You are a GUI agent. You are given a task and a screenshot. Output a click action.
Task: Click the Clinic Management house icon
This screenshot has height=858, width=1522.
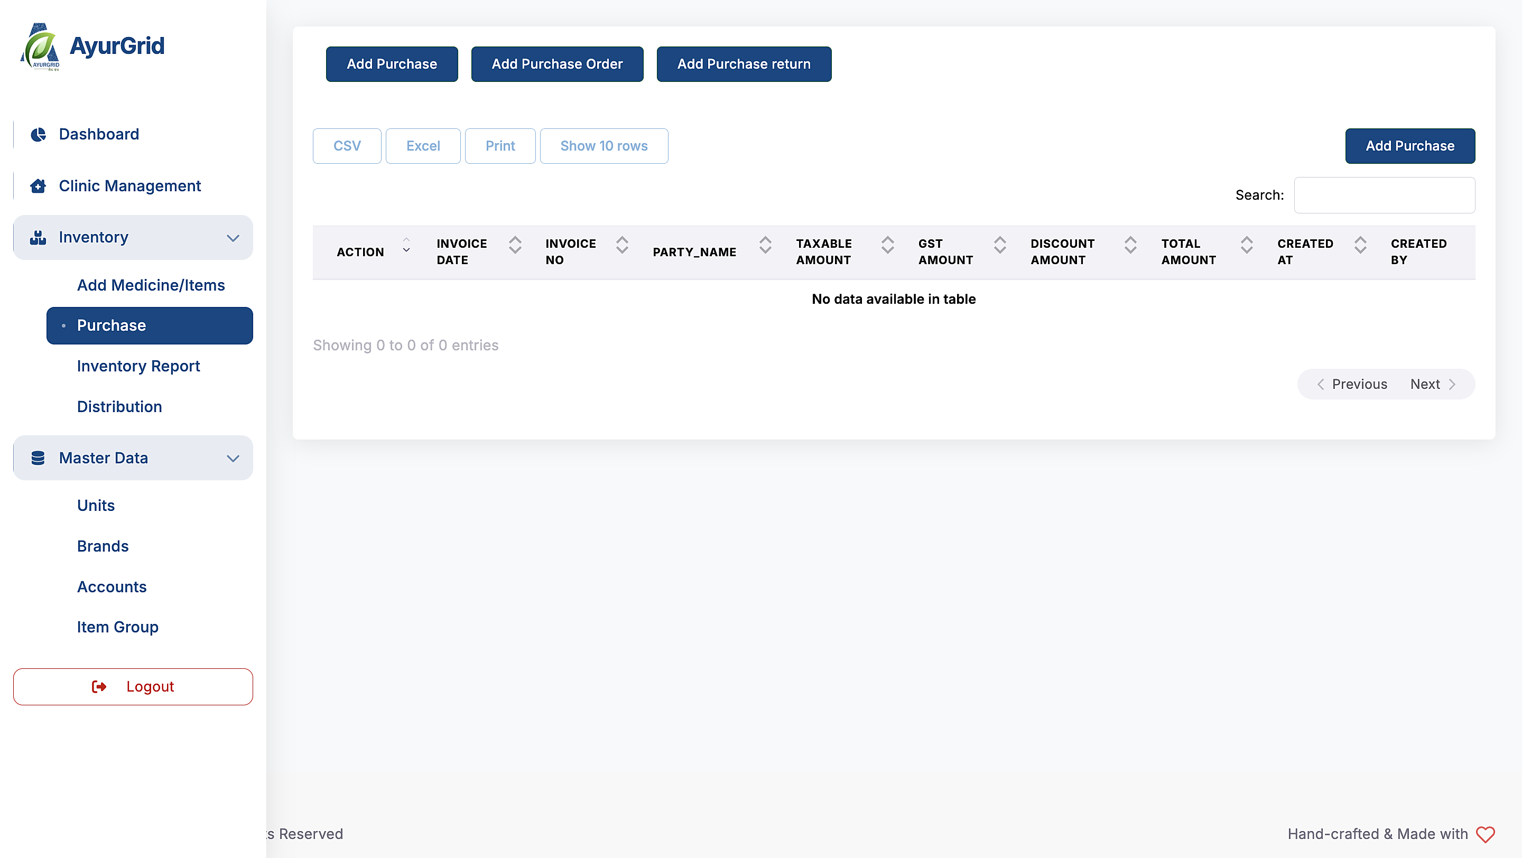39,186
